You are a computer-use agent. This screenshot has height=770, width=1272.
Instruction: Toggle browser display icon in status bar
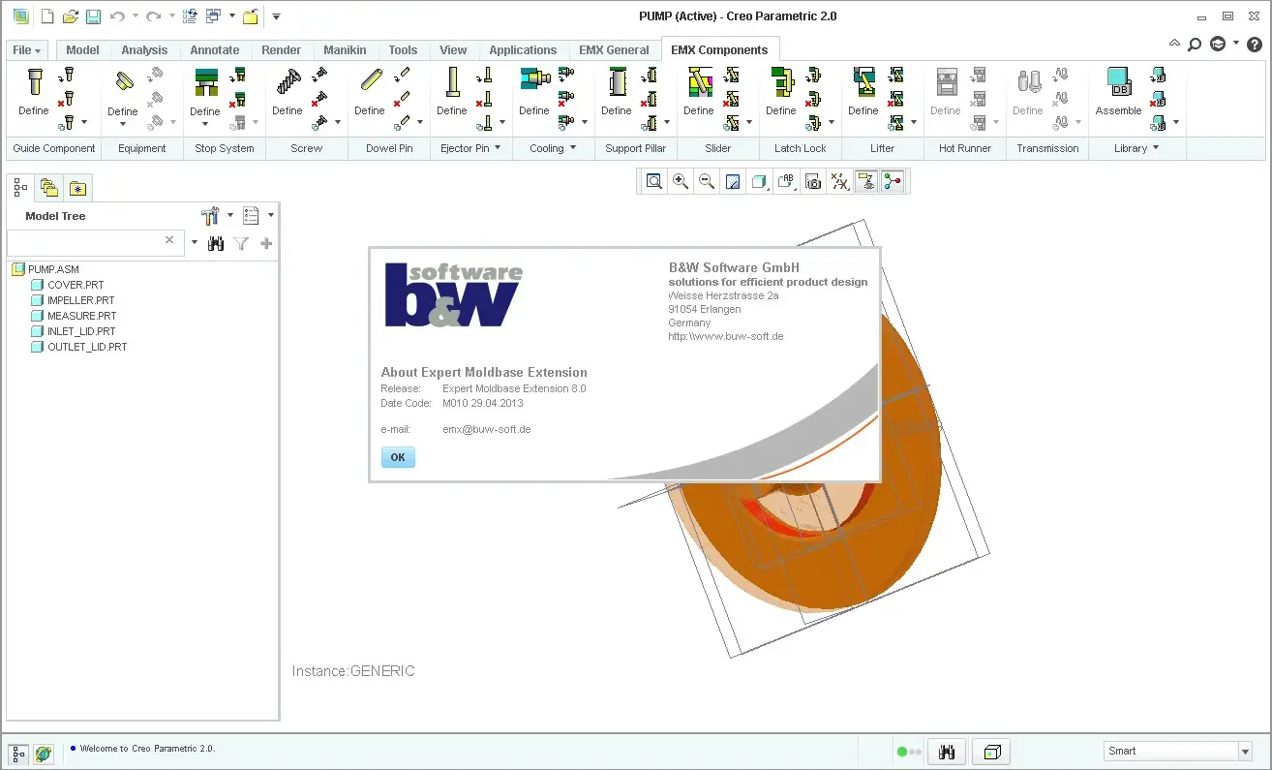[x=44, y=753]
